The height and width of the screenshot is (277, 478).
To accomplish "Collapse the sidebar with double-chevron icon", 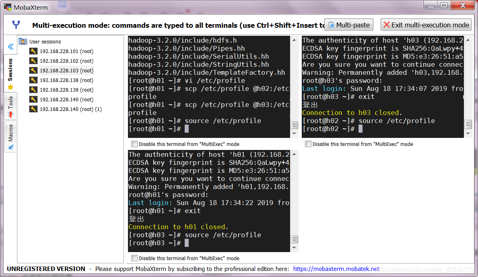I will [11, 47].
